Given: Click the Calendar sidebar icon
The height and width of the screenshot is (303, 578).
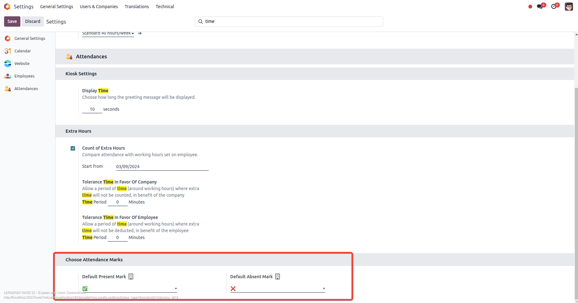Looking at the screenshot, I should coord(8,51).
